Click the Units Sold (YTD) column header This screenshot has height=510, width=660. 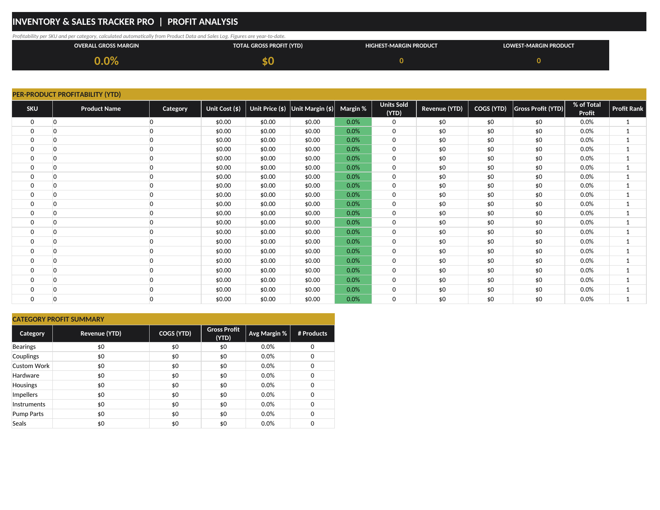394,109
